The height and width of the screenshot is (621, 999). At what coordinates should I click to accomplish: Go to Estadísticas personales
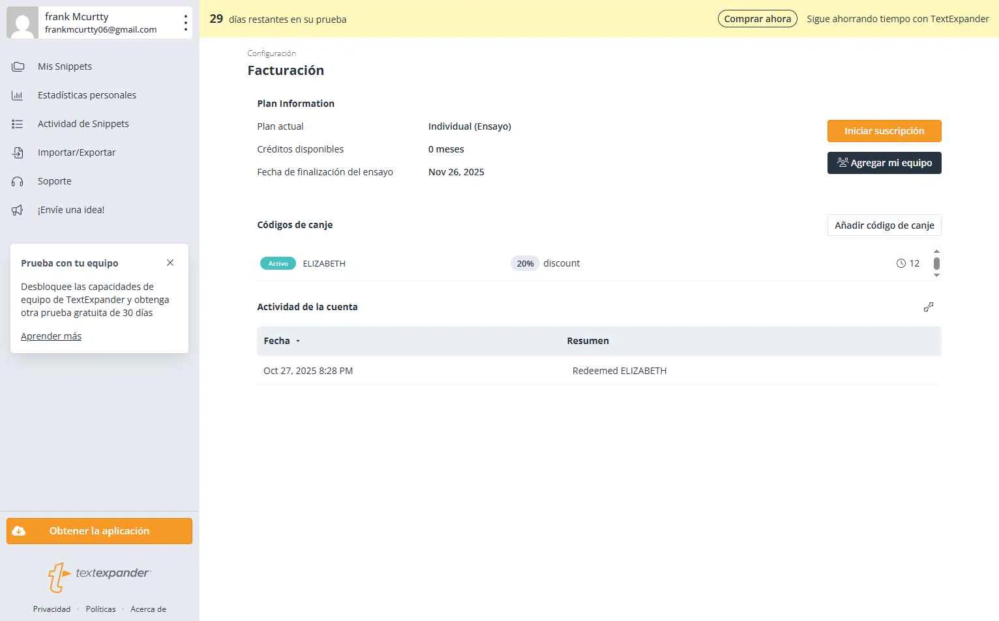click(87, 95)
